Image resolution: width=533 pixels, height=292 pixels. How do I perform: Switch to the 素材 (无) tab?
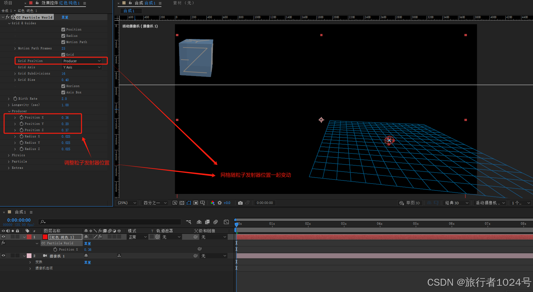pyautogui.click(x=183, y=3)
